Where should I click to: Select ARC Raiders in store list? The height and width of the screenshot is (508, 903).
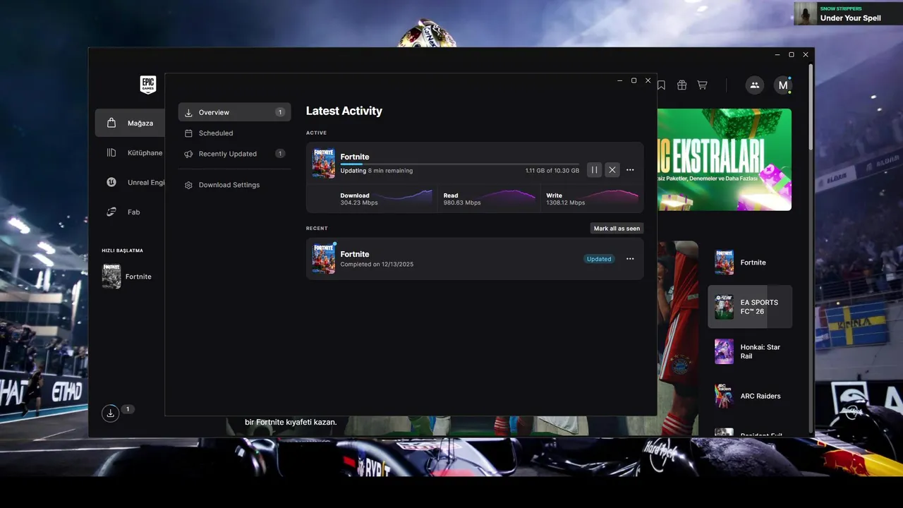point(750,396)
